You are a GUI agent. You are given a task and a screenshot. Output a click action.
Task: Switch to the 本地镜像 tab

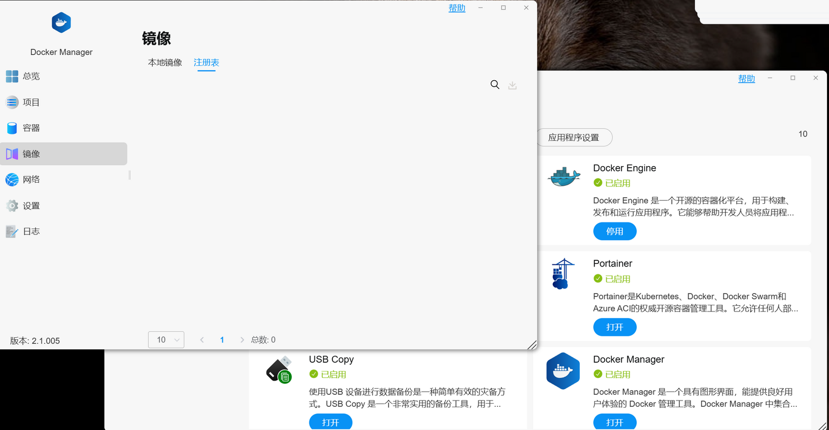coord(165,63)
